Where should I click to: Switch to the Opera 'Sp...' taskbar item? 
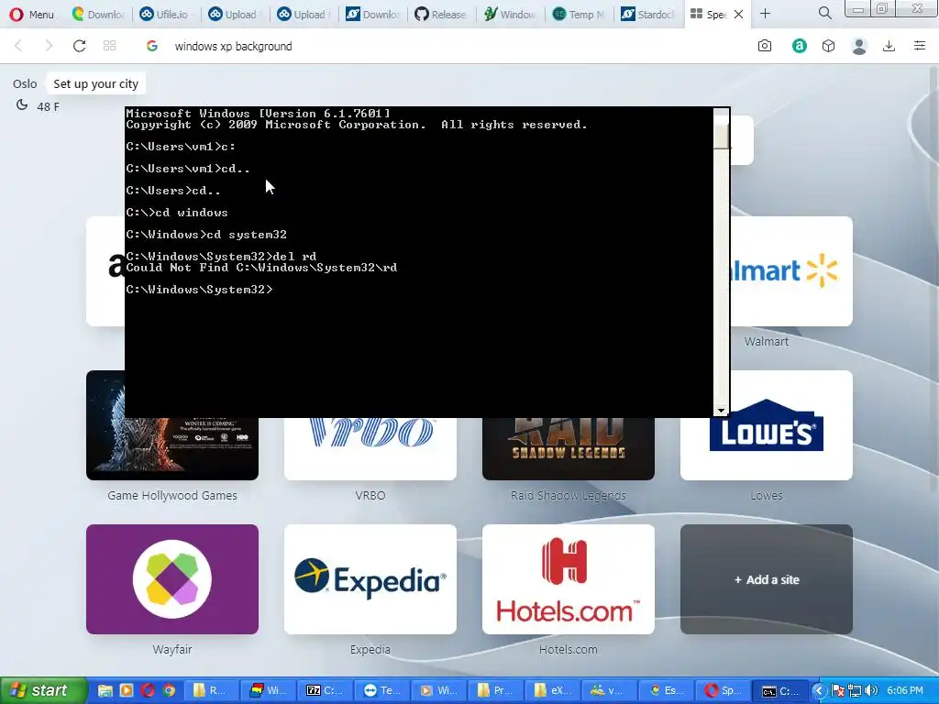click(722, 690)
